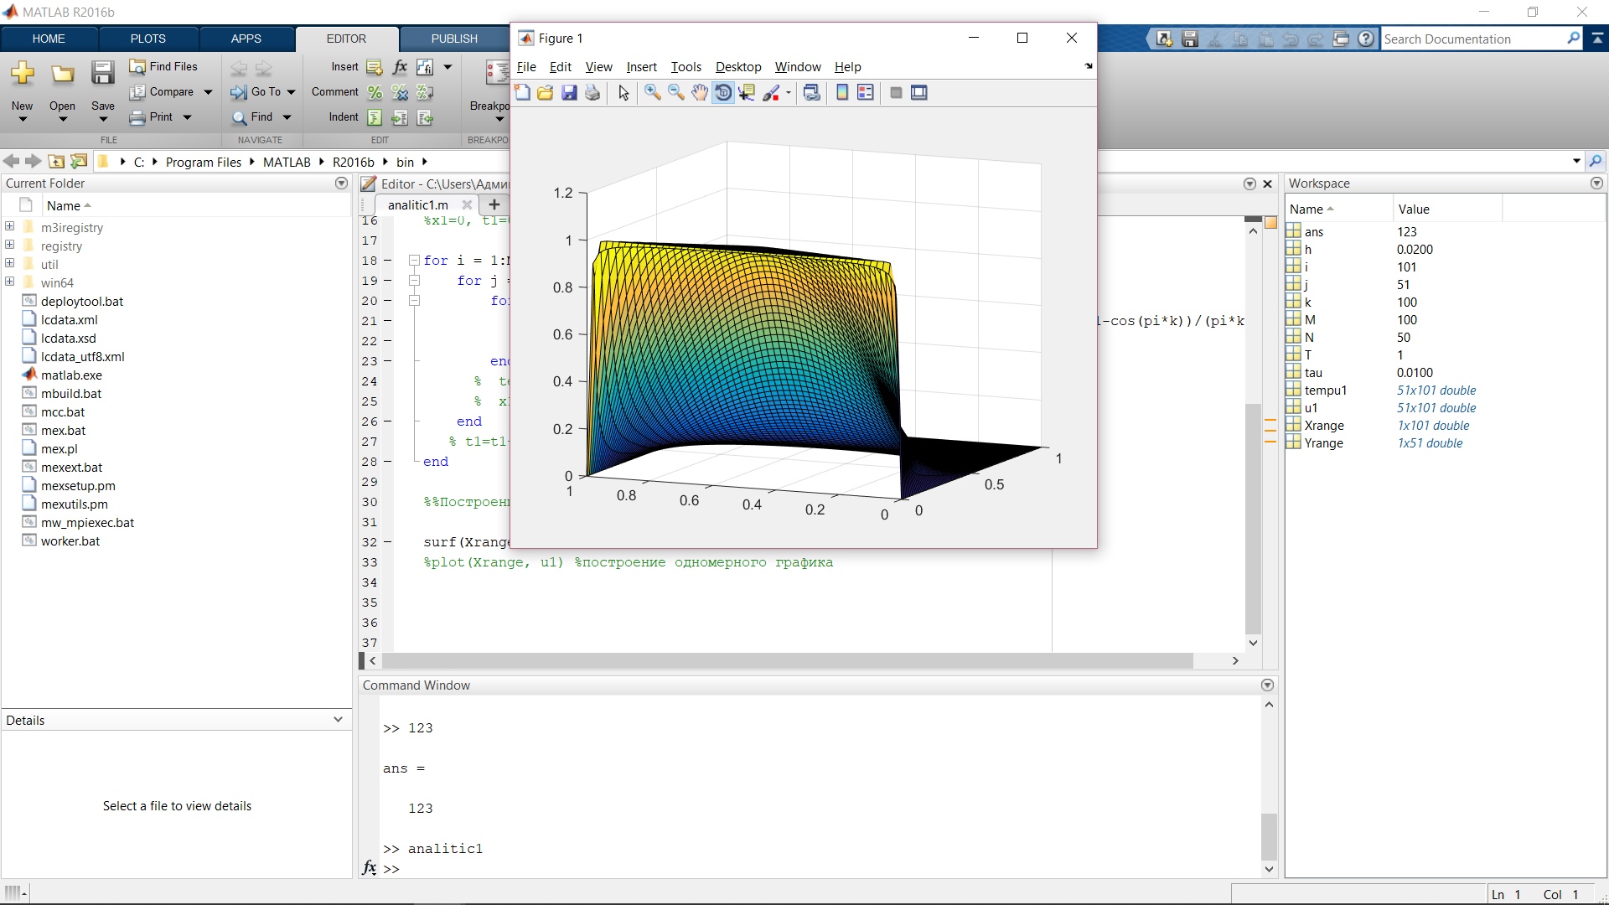Click the editor horizontal scrollbar
1609x905 pixels.
tap(788, 661)
